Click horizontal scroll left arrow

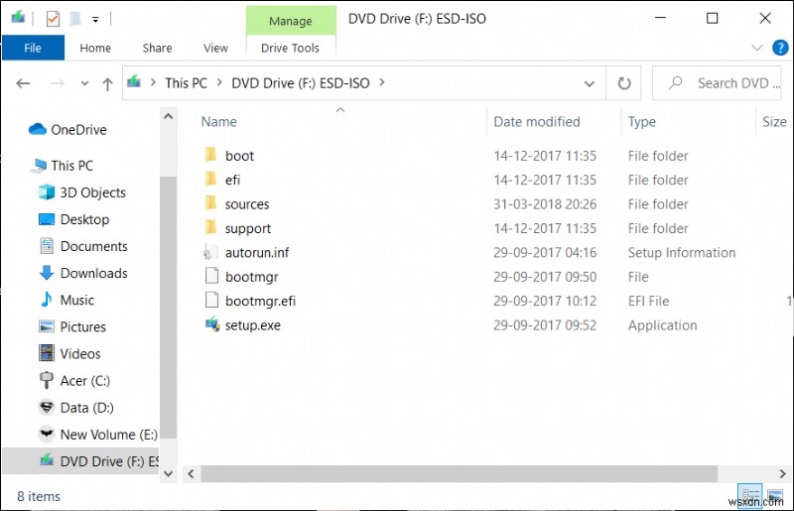click(x=191, y=474)
